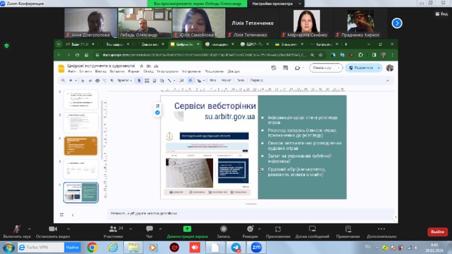Click the green Share Screen icon

[x=187, y=229]
